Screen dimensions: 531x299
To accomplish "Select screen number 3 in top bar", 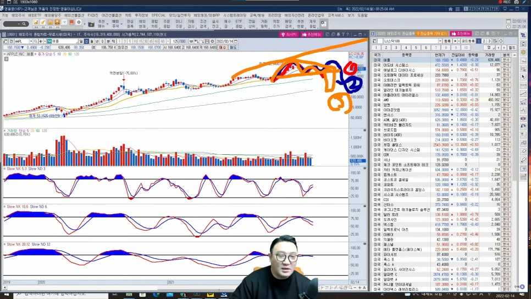I will (475, 9).
